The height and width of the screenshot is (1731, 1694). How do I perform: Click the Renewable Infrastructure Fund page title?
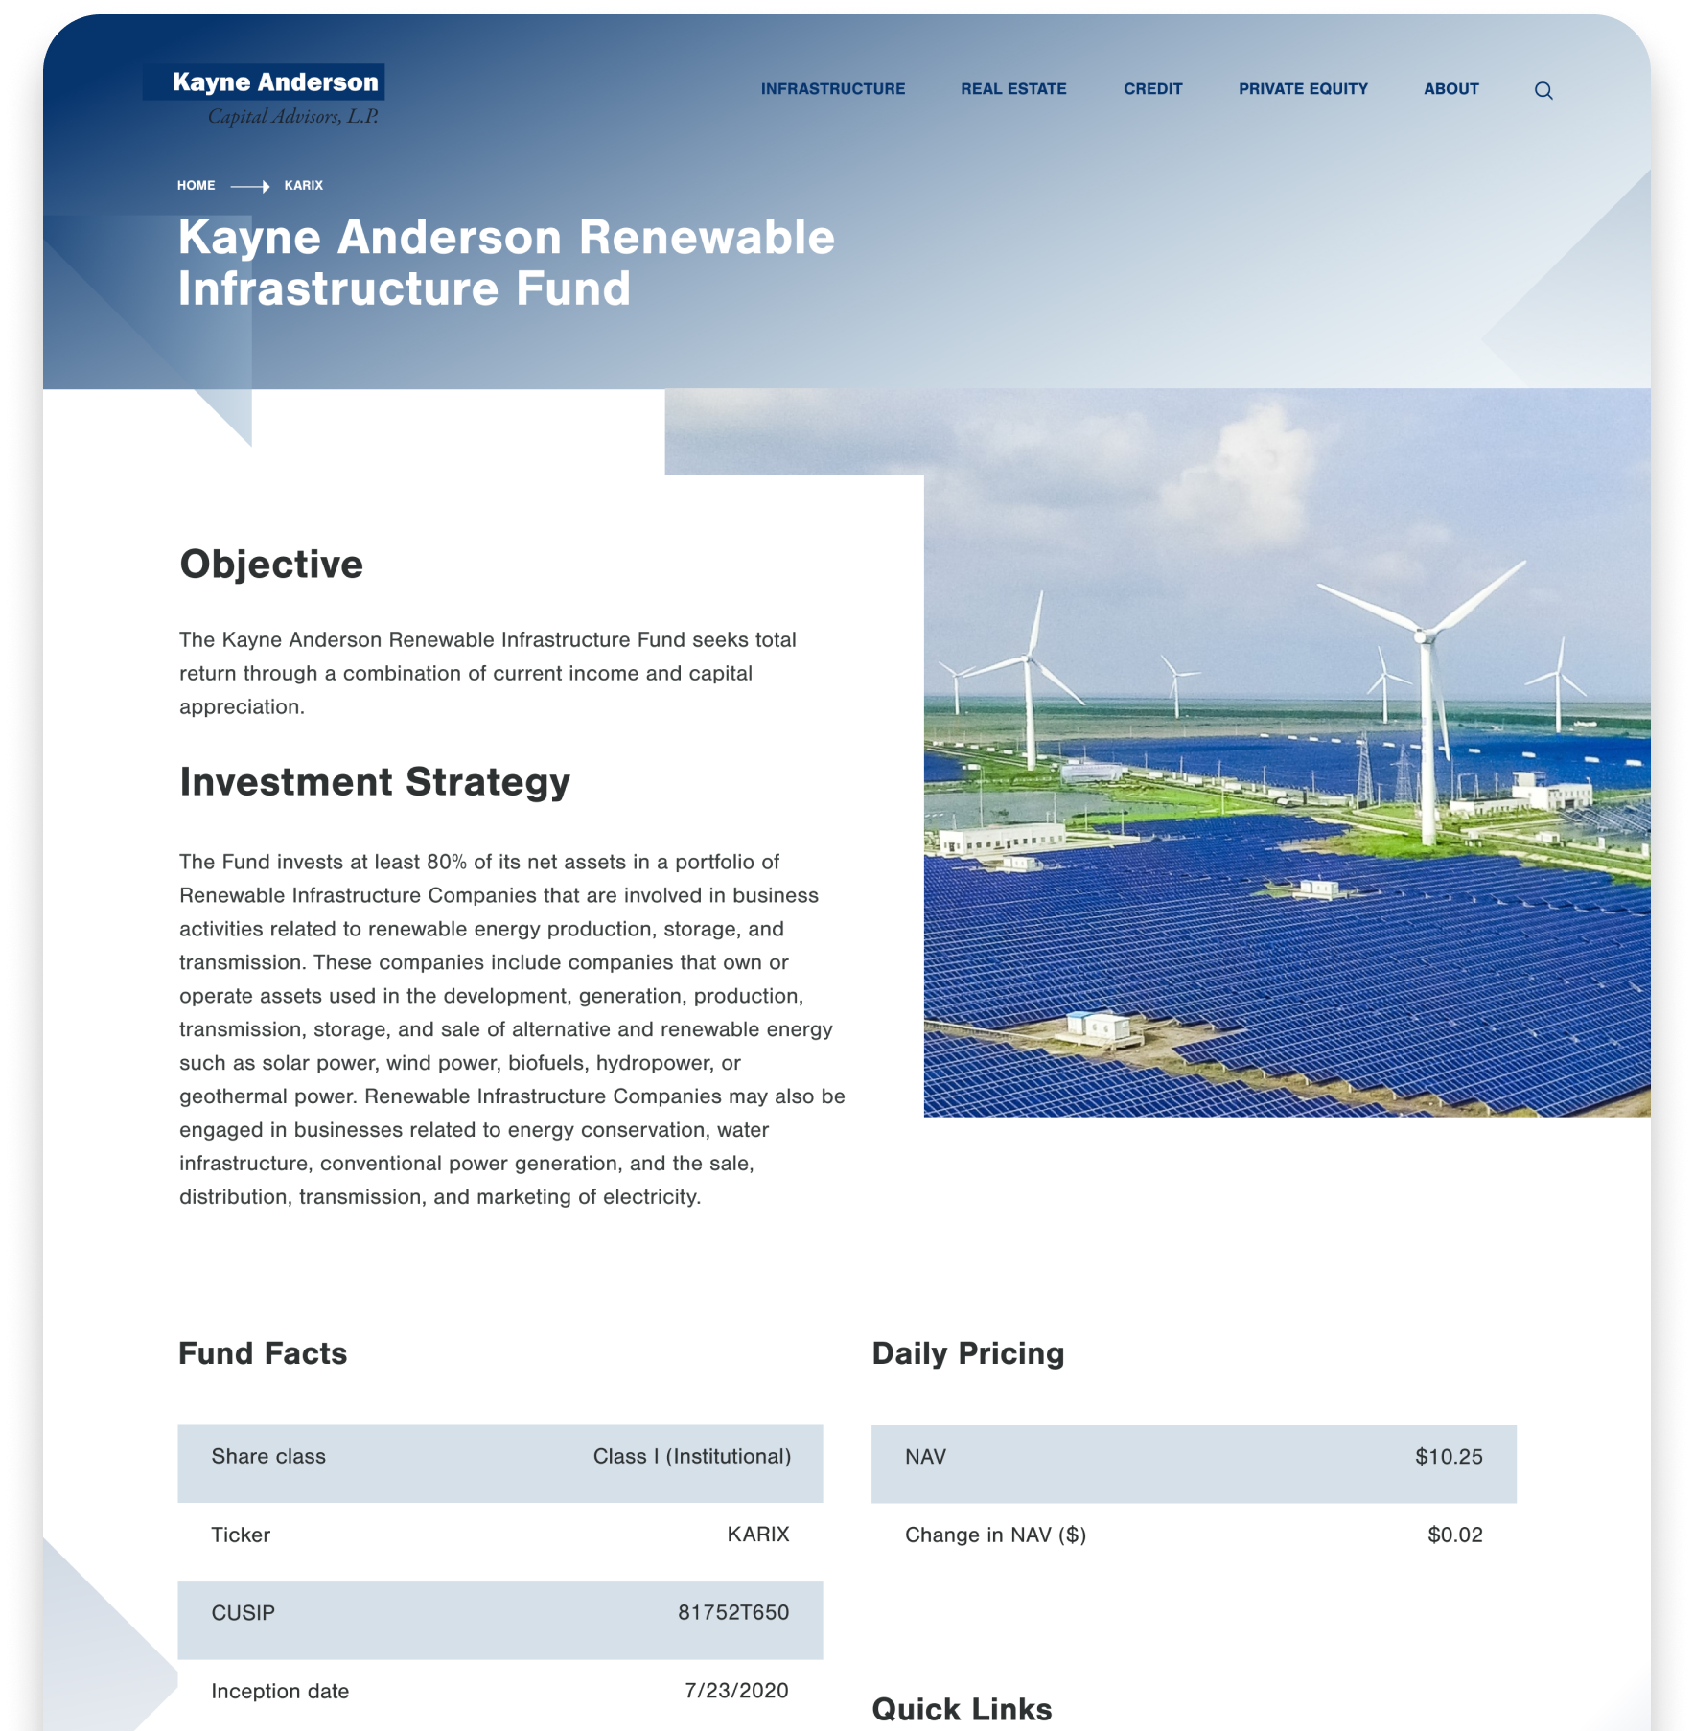coord(505,263)
